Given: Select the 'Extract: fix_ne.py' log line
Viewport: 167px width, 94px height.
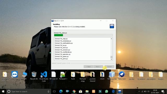Looking at the screenshot, I should click(x=61, y=45).
